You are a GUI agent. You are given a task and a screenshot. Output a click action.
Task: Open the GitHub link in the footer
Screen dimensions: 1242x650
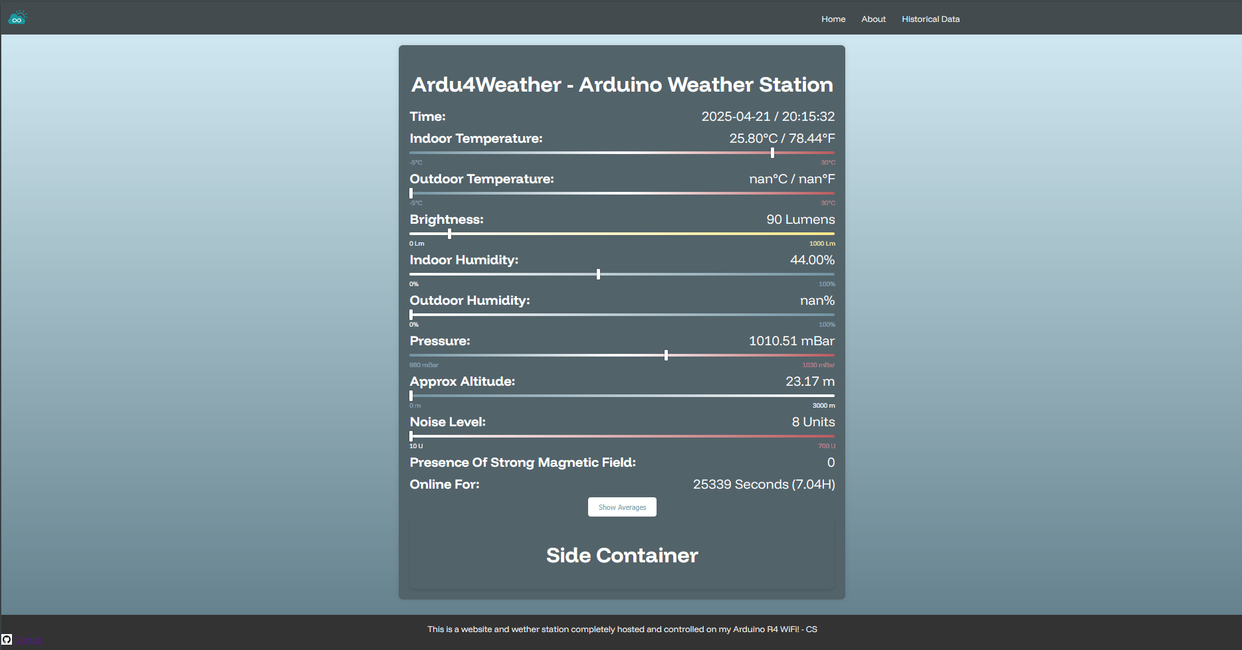[29, 640]
